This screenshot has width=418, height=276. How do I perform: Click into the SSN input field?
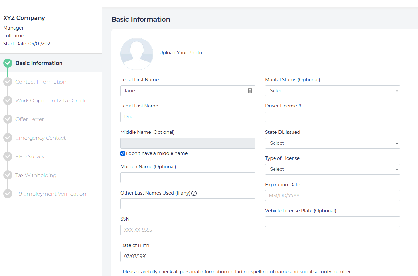[x=188, y=230]
